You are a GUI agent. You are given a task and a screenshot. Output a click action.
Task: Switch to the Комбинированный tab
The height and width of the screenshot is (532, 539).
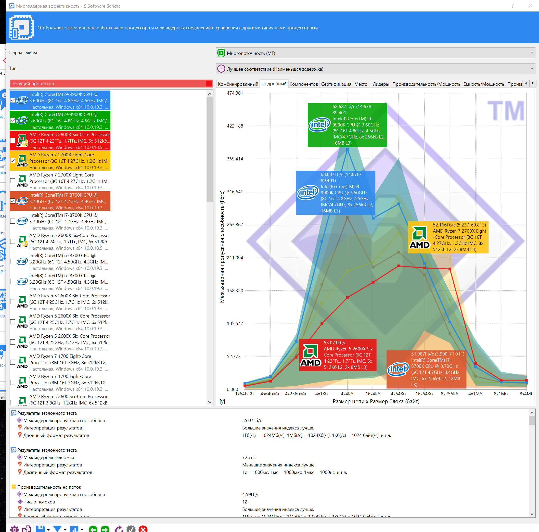[x=238, y=84]
